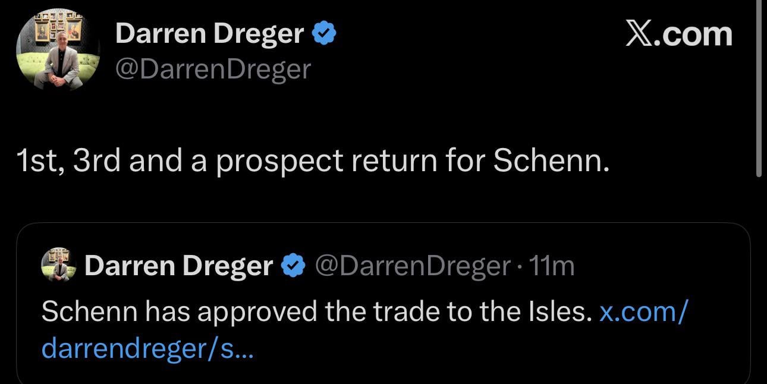
Task: Open the @DarrenDreger handle in the quoted tweet
Action: [x=411, y=266]
